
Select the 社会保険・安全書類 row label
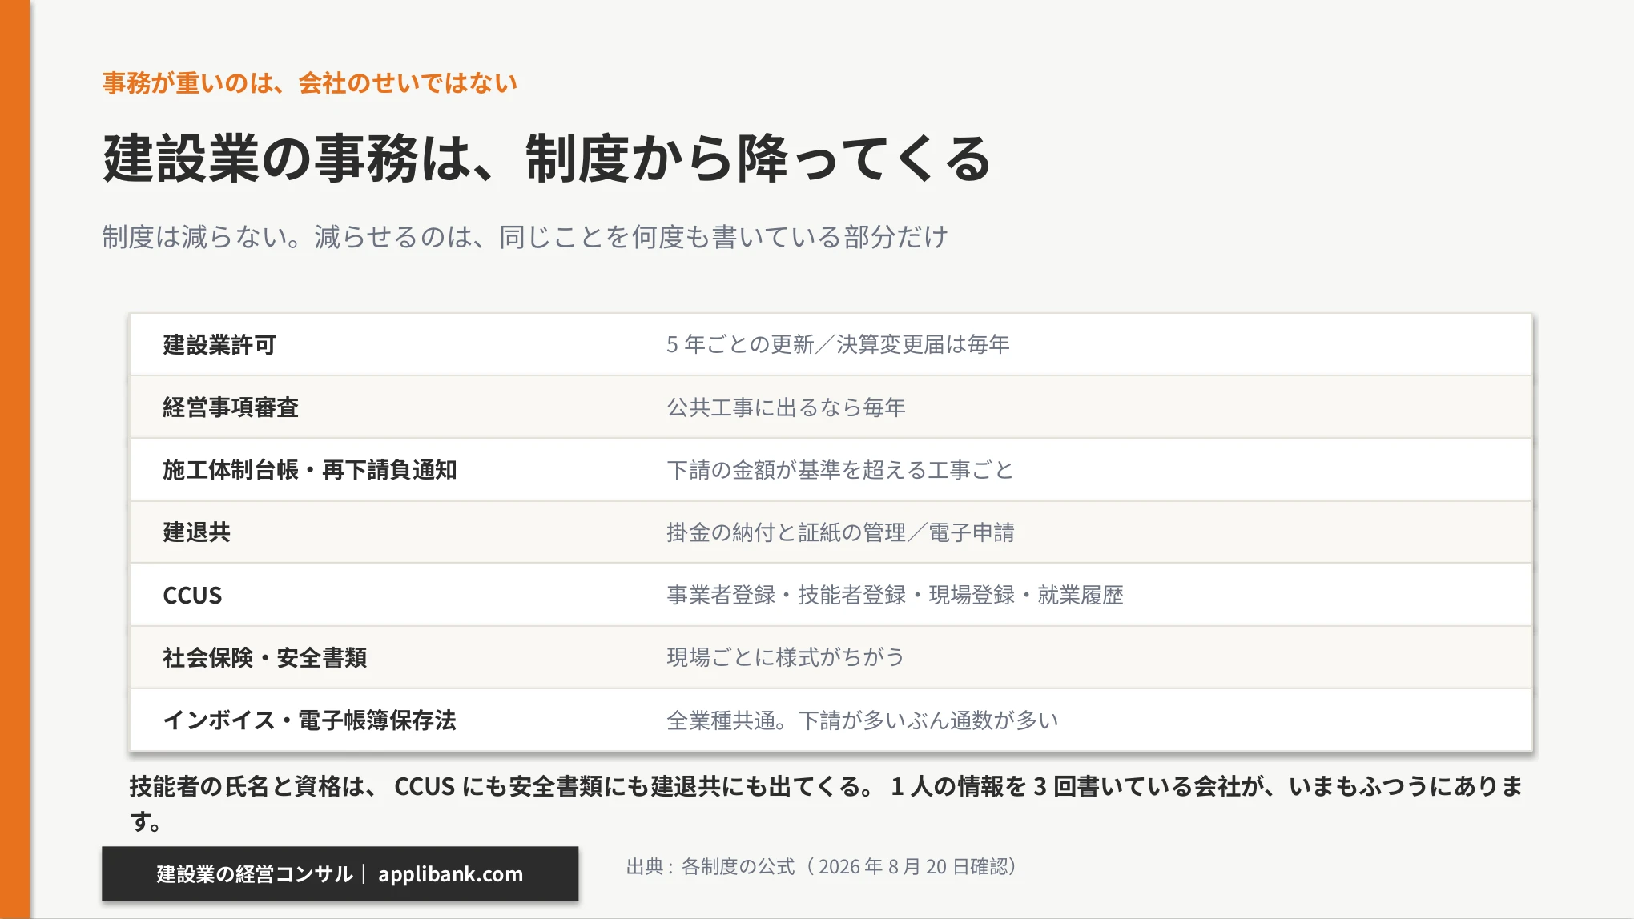265,658
